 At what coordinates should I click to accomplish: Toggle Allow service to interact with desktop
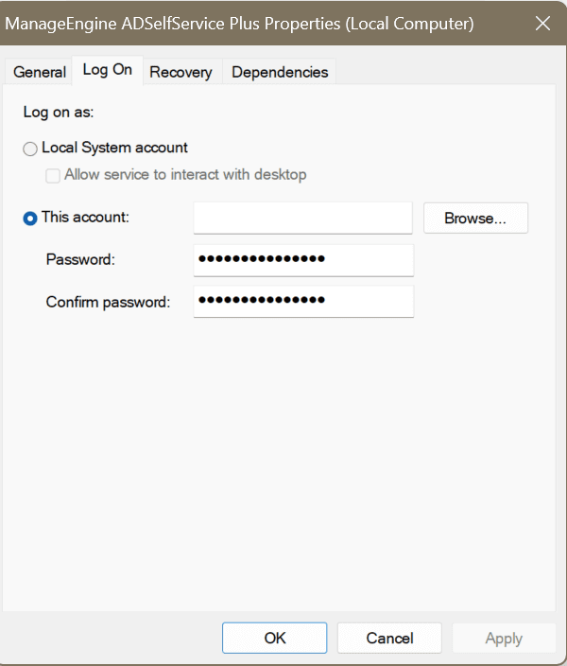(54, 175)
